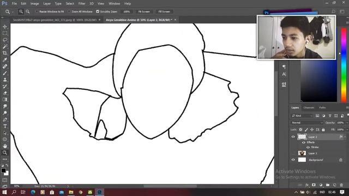Viewport: 349px width, 196px height.
Task: Open the Character panel icon
Action: click(284, 74)
